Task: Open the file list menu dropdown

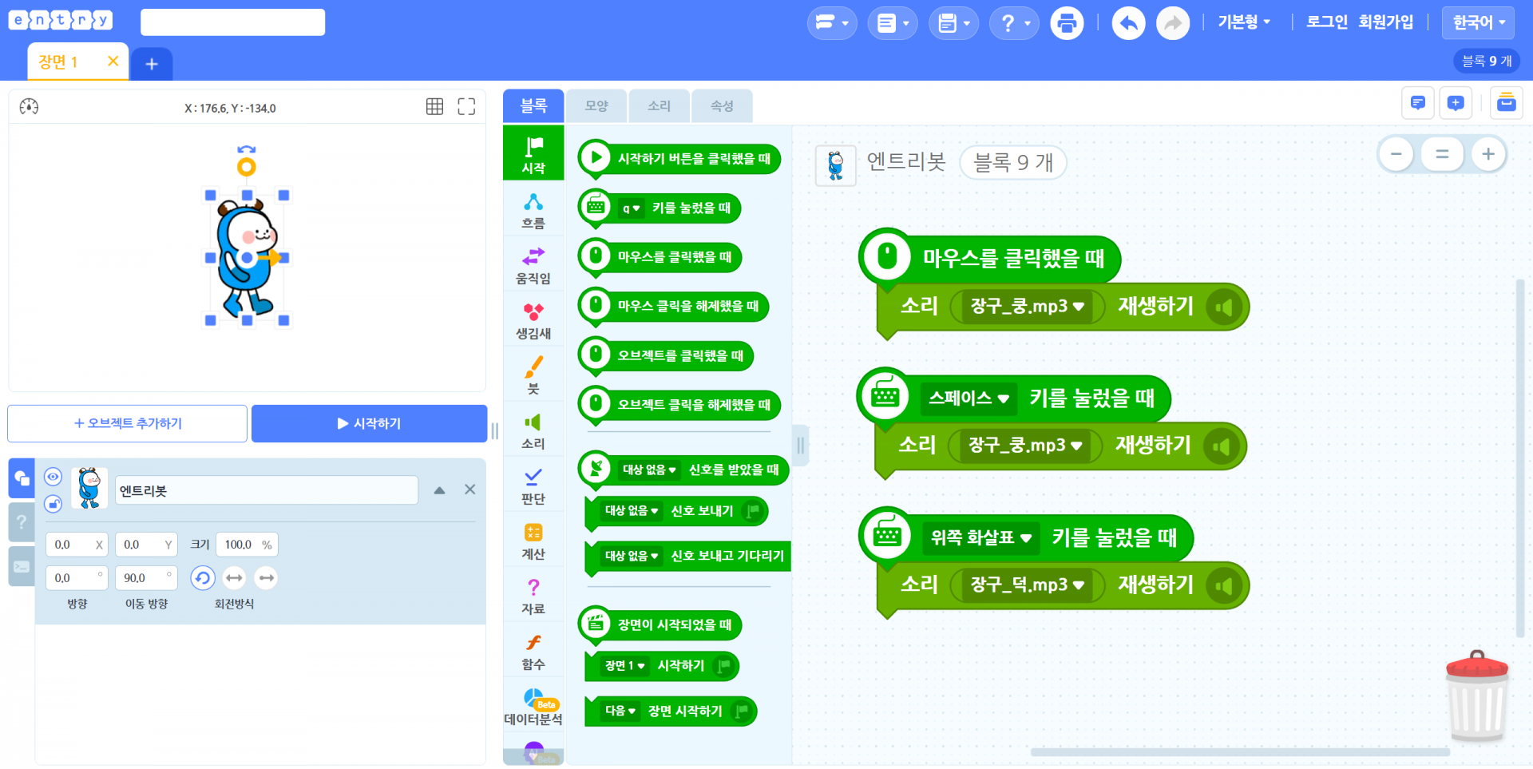Action: (x=893, y=23)
